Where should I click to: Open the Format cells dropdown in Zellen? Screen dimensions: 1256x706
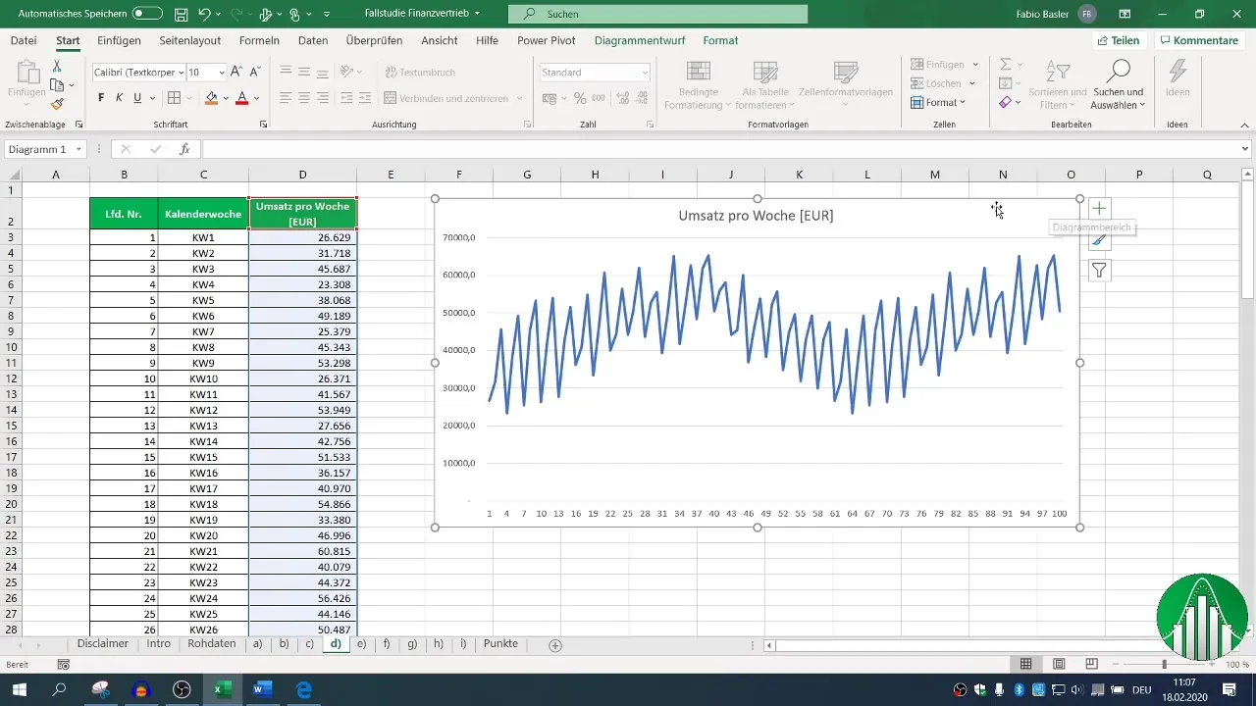tap(938, 102)
